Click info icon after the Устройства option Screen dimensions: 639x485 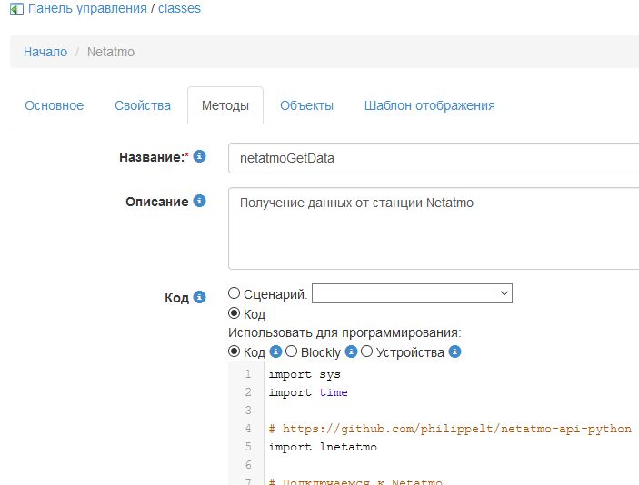454,351
